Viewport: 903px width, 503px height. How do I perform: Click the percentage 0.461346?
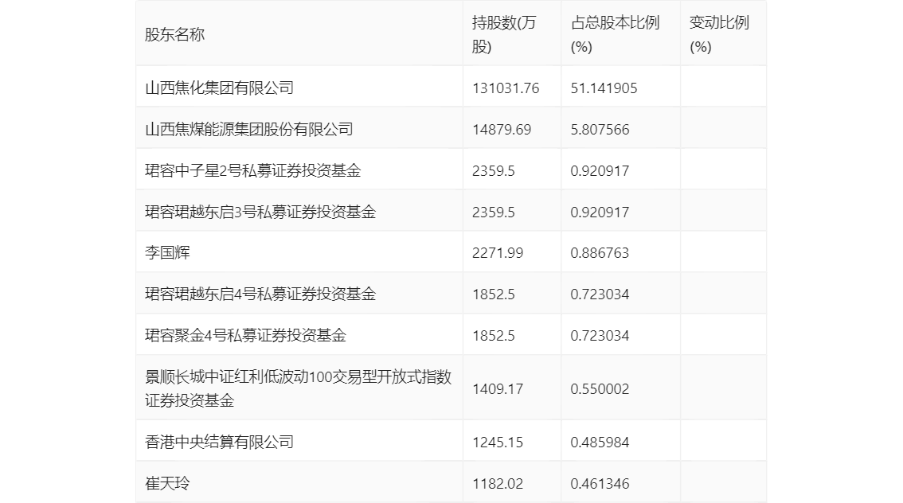600,483
